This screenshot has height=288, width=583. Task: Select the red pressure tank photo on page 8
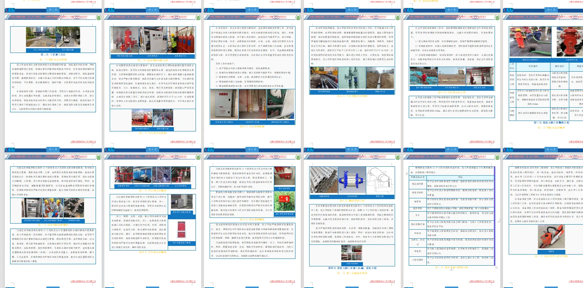tap(124, 40)
